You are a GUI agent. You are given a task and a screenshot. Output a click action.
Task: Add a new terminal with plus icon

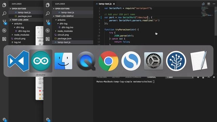tap(198, 77)
